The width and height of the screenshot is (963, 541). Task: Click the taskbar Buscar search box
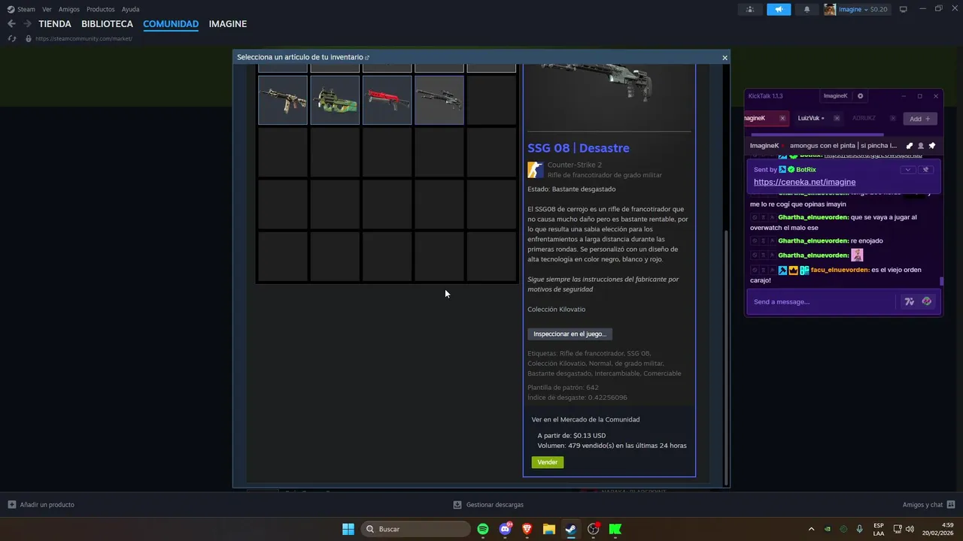coord(416,529)
